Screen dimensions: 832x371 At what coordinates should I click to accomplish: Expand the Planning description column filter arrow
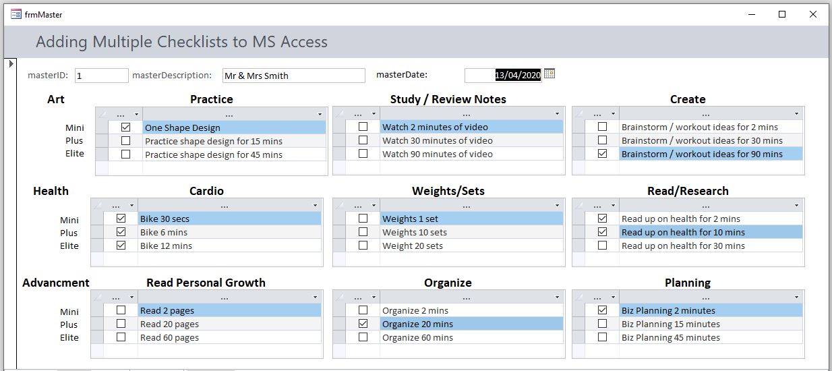pos(796,297)
